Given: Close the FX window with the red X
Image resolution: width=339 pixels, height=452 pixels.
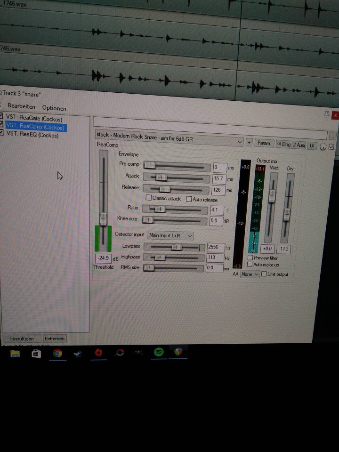Looking at the screenshot, I should coord(335,116).
